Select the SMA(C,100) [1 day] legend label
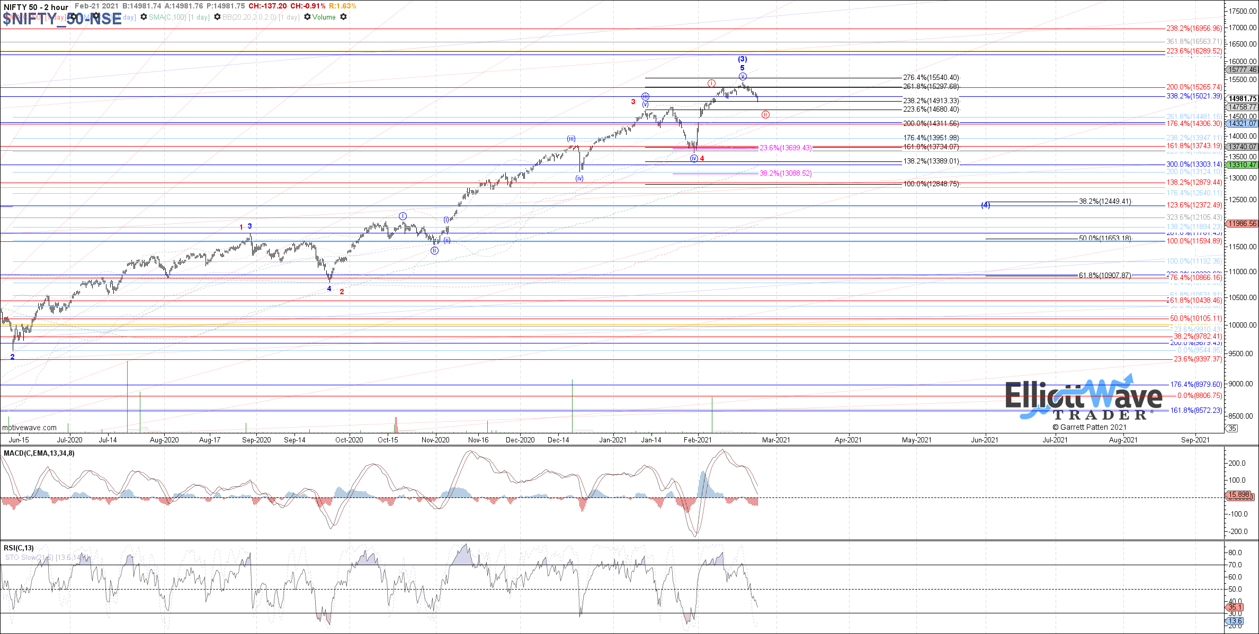 click(179, 17)
